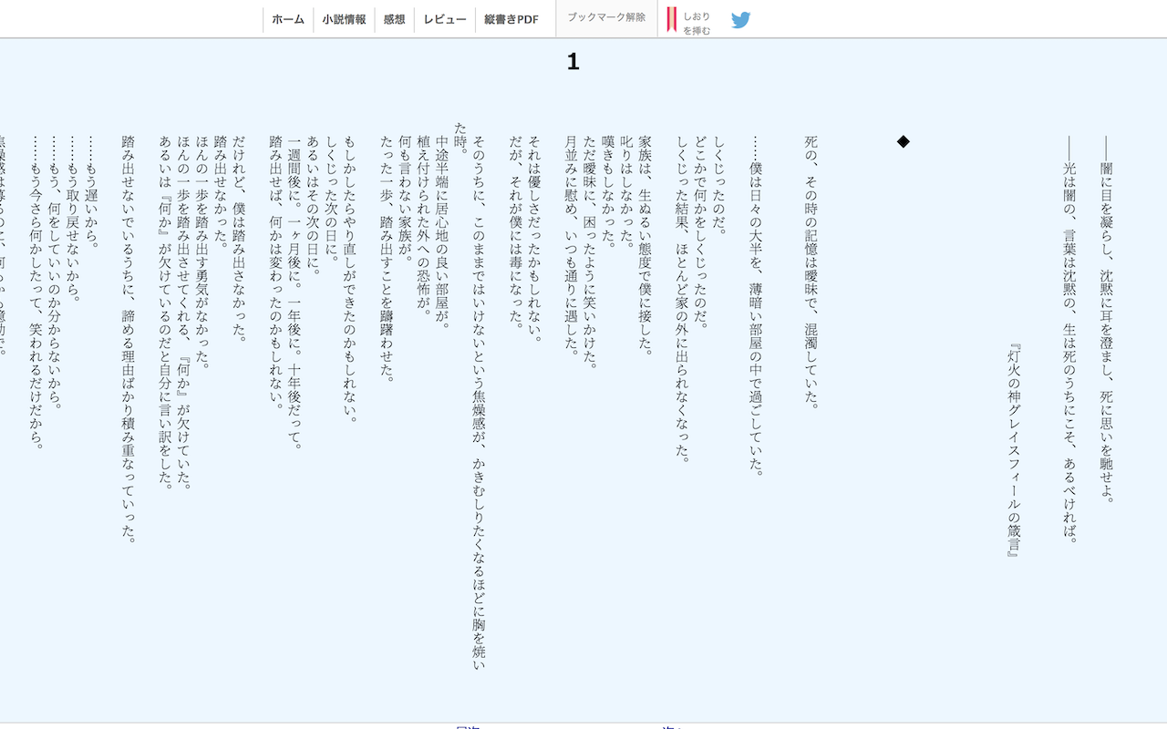Screen dimensions: 1167x729
Task: Click the line starting "――闇に目を凝らし"
Action: 1108,320
